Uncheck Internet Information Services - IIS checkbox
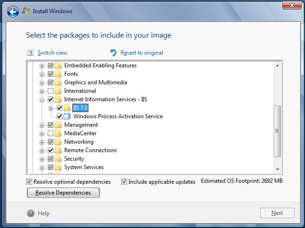 click(51, 99)
